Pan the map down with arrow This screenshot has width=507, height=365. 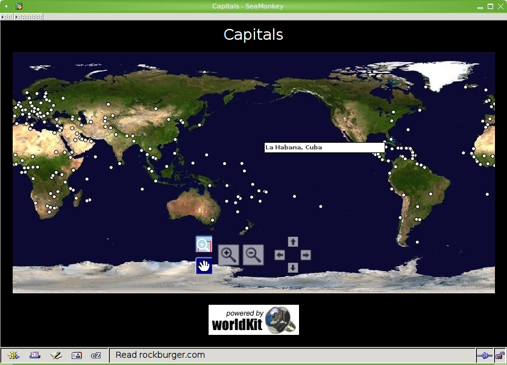(x=293, y=267)
